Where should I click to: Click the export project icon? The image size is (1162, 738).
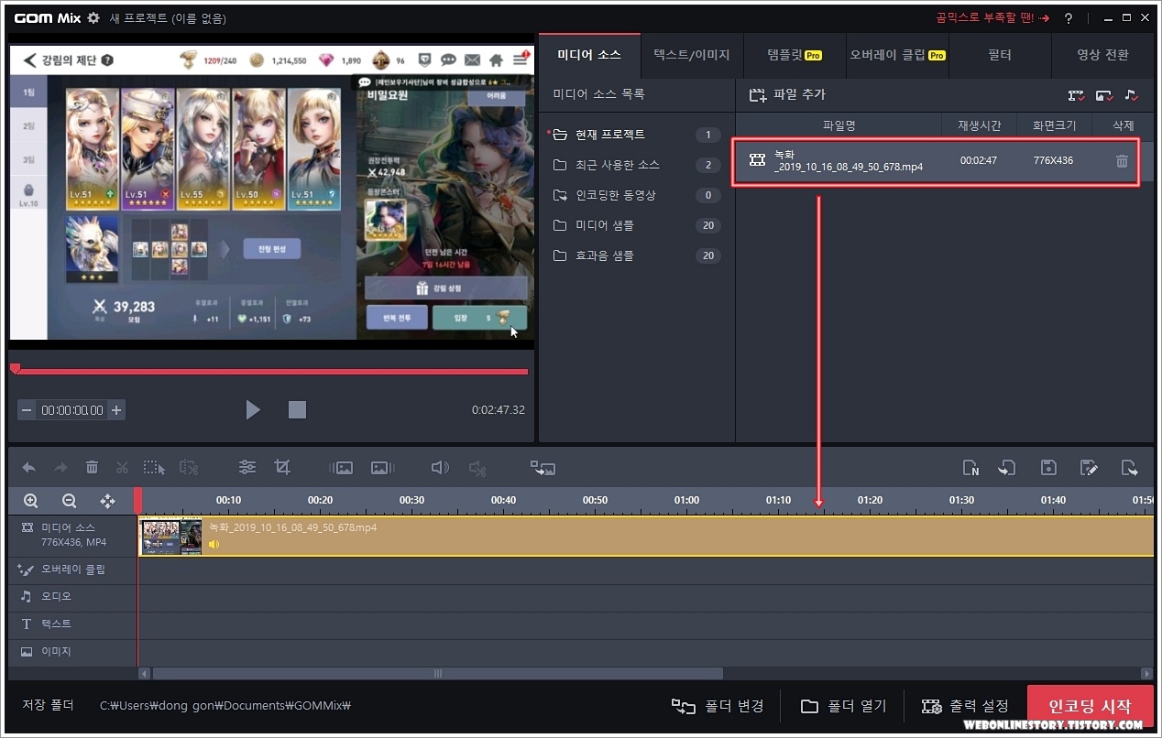1130,468
